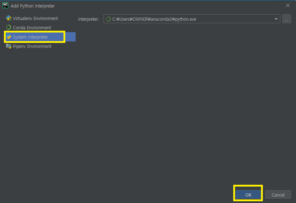Click the Interpreter path combo box
Image resolution: width=296 pixels, height=203 pixels.
[192, 19]
